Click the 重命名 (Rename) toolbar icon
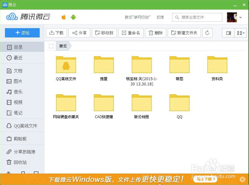This screenshot has width=249, height=185. [x=131, y=32]
